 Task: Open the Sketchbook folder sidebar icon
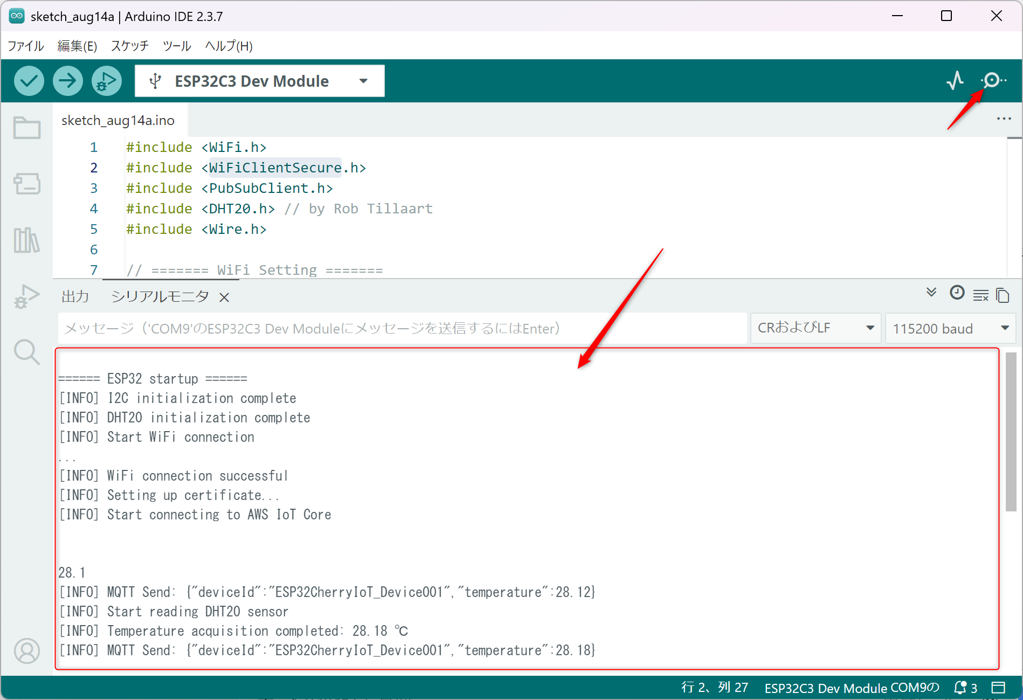[27, 128]
